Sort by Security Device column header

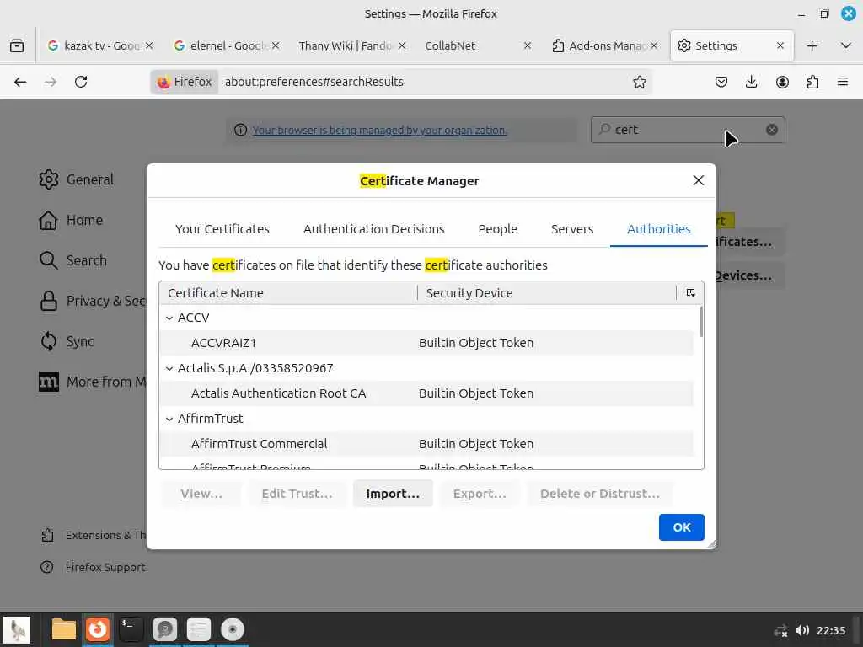click(x=547, y=292)
